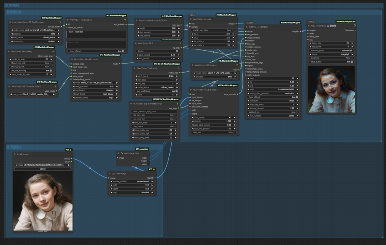The width and height of the screenshot is (386, 245).
Task: Collapse the WanVideo Sampler node via title dot
Action: click(246, 27)
